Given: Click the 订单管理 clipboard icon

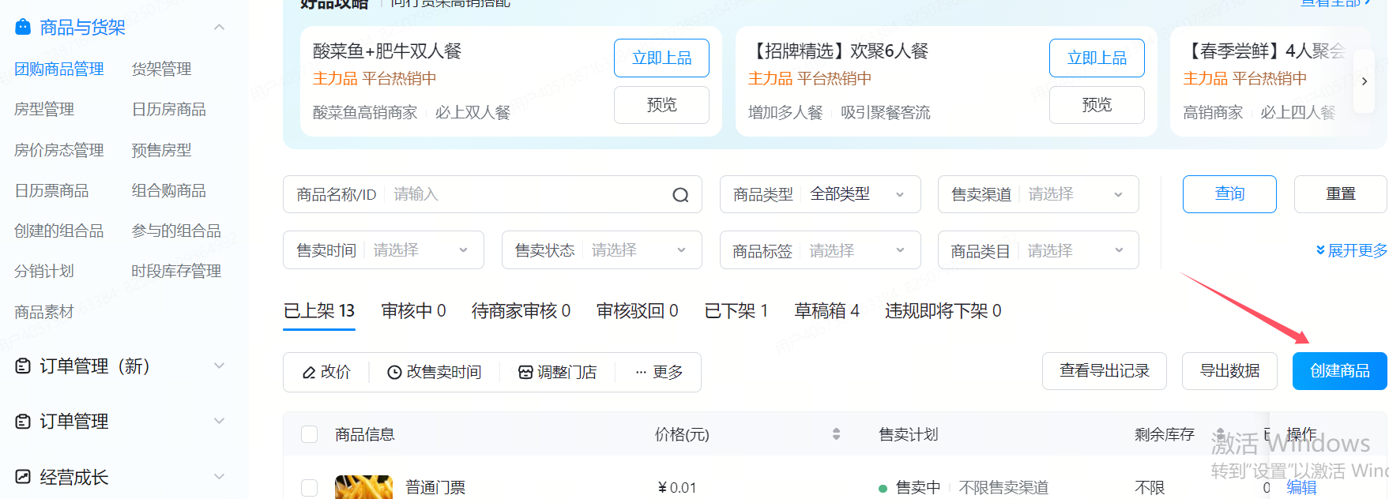Looking at the screenshot, I should tap(24, 421).
